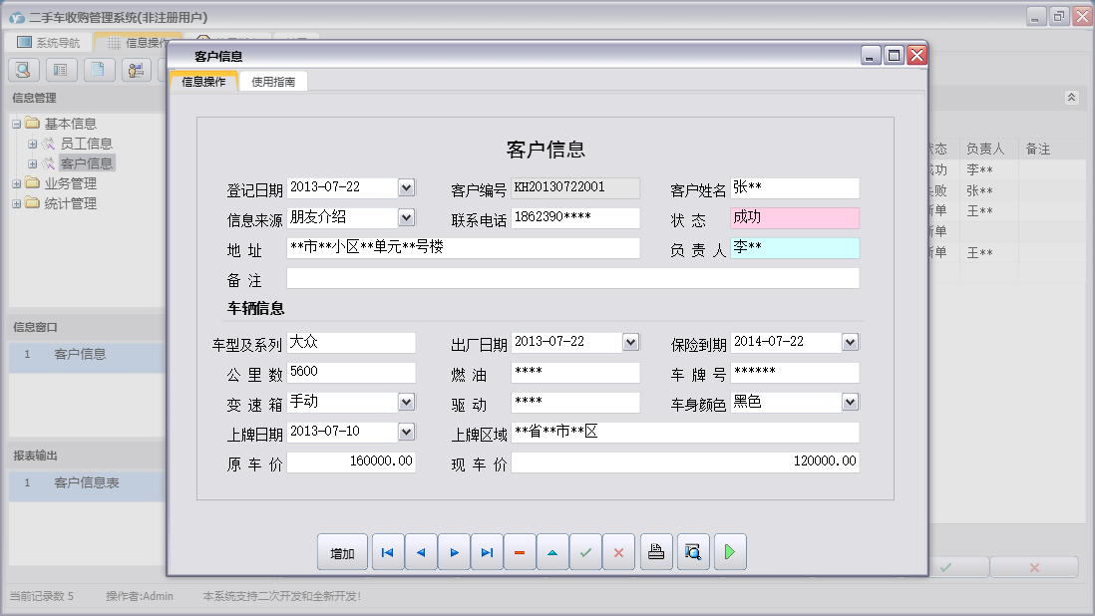Go to the previous record
This screenshot has height=616, width=1095.
pos(421,552)
